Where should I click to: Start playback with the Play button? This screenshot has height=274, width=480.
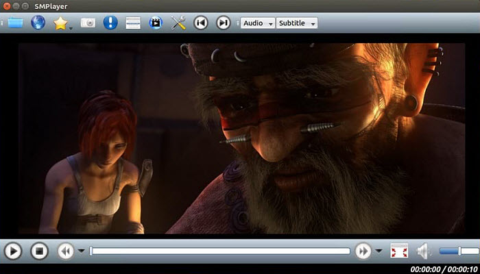[x=13, y=251]
